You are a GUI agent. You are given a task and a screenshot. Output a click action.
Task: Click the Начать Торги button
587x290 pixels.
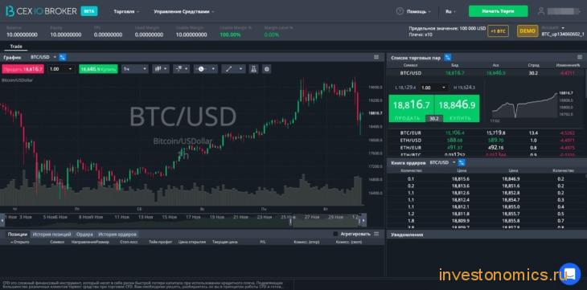pos(498,11)
